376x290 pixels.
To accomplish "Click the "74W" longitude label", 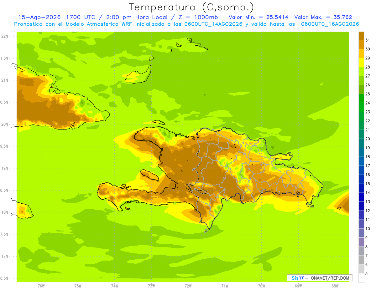I will point(115,286).
